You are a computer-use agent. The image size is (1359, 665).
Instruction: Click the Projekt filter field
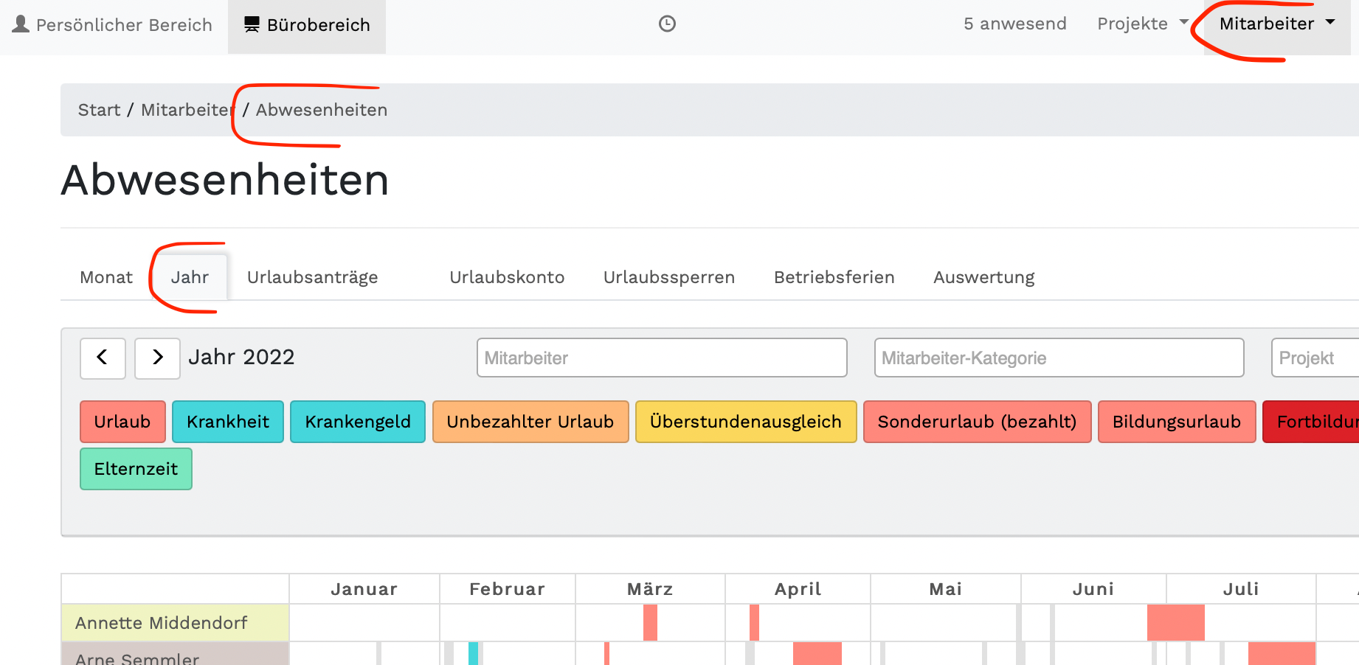(x=1315, y=358)
